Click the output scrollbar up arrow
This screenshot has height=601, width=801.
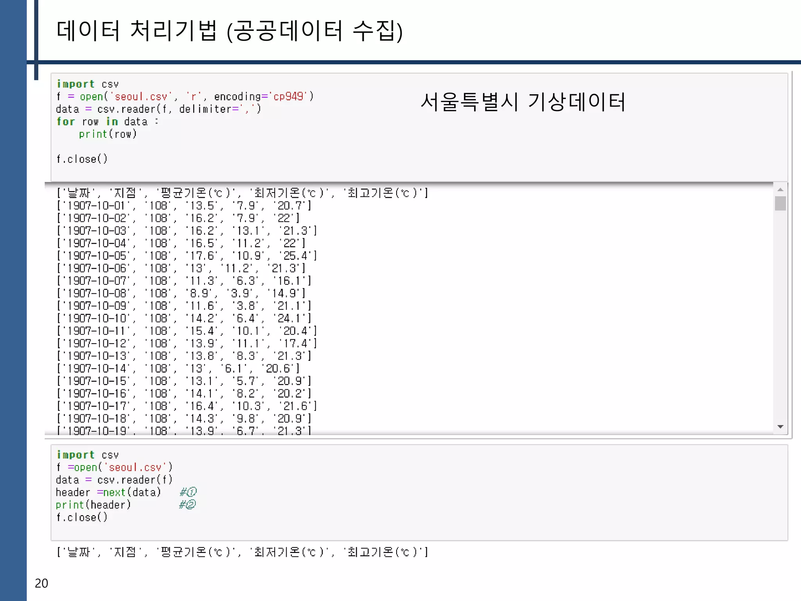click(780, 189)
